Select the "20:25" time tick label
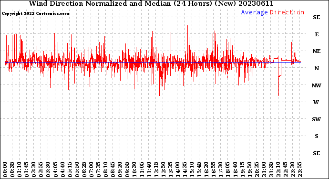329x179 pixels. pos(257,169)
